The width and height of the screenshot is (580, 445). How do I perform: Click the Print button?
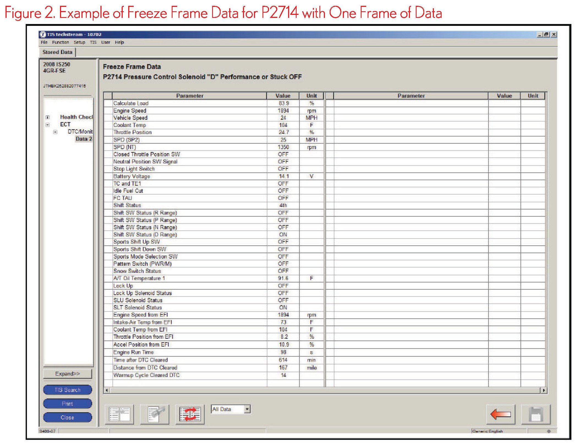67,403
